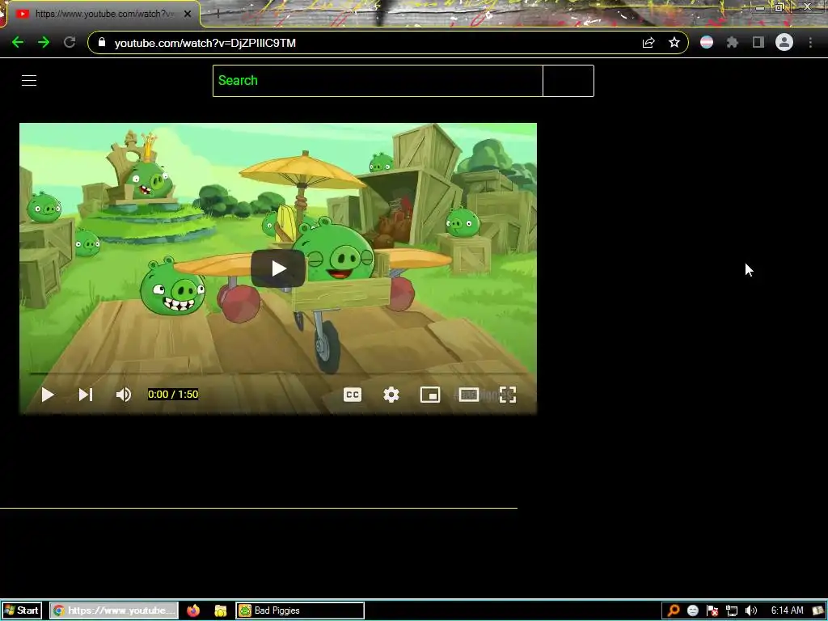Screen dimensions: 828x621
Task: Open YouTube's hamburger guide menu
Action: [x=29, y=80]
